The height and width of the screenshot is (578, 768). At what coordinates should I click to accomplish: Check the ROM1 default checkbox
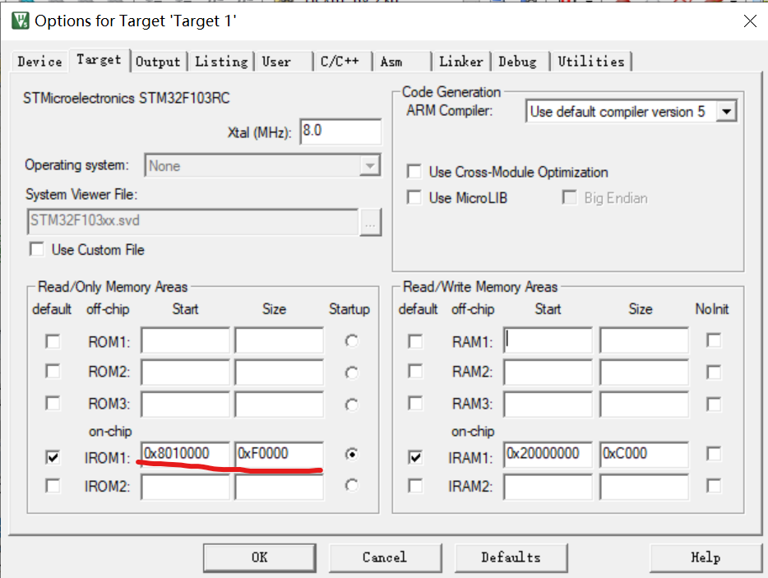(53, 341)
